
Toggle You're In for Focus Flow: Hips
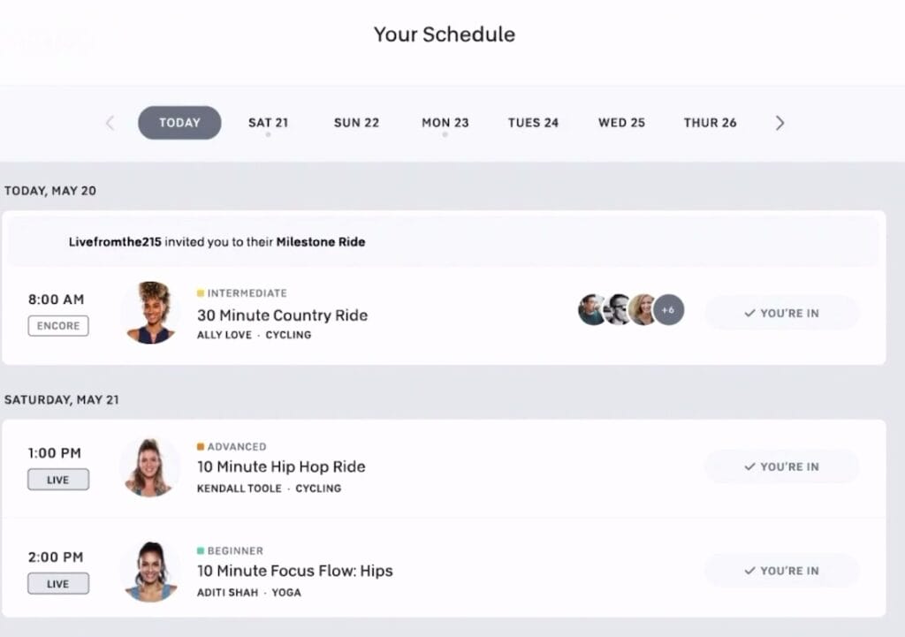782,571
